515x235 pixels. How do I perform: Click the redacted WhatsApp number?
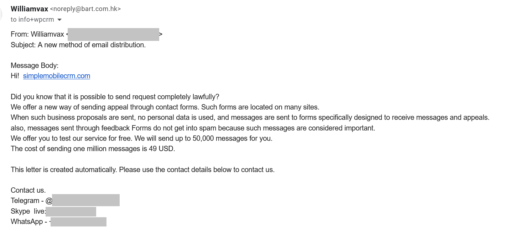[78, 222]
